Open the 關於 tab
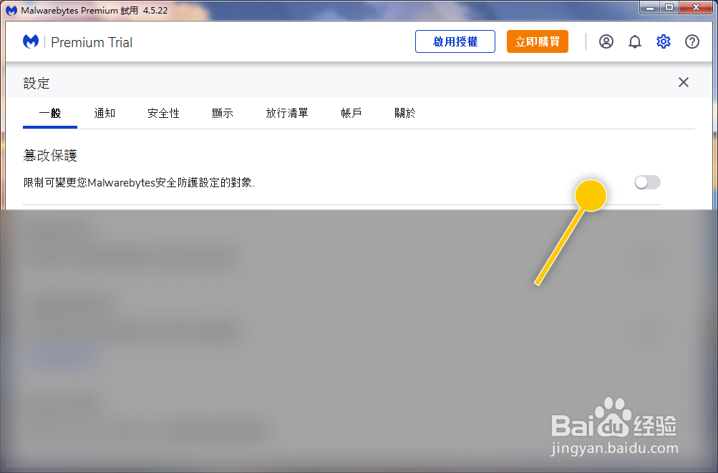Viewport: 718px width, 473px height. point(405,114)
